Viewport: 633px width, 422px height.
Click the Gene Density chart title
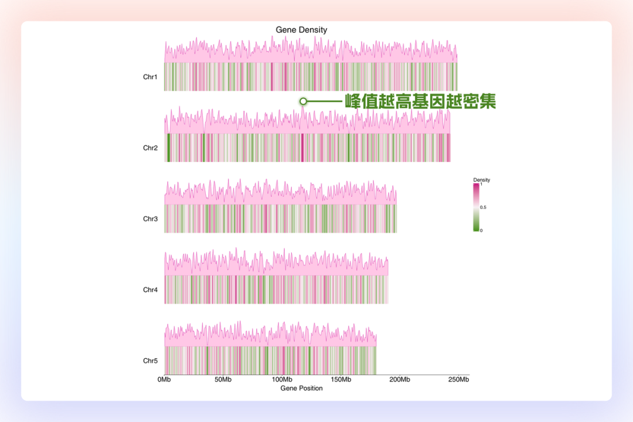[301, 30]
